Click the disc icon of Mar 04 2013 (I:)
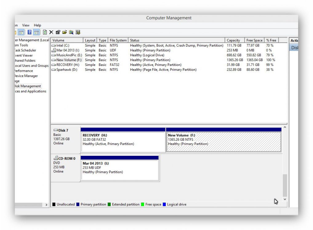The width and height of the screenshot is (313, 230). [54, 50]
